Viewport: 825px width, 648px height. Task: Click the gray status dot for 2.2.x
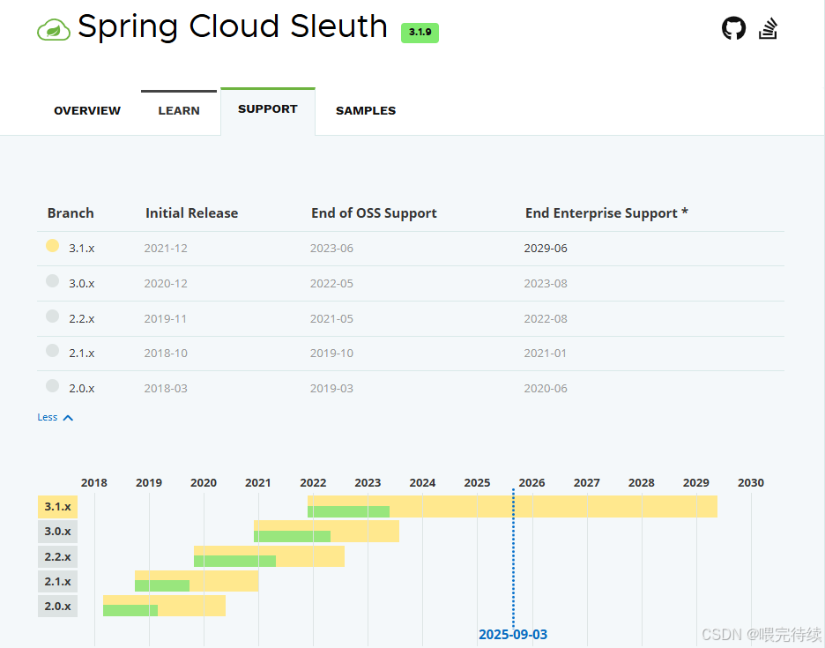point(52,317)
